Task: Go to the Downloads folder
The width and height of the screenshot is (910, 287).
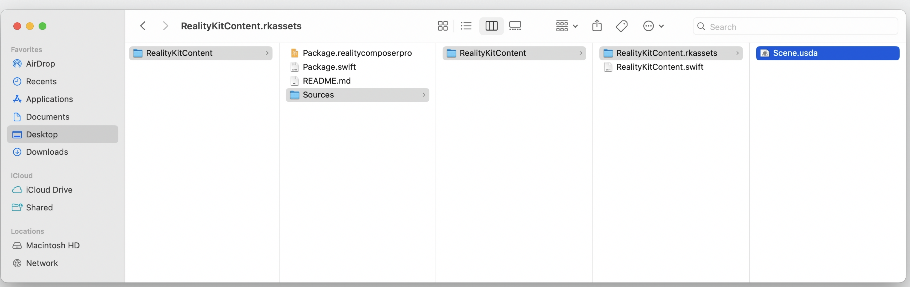Action: [47, 152]
